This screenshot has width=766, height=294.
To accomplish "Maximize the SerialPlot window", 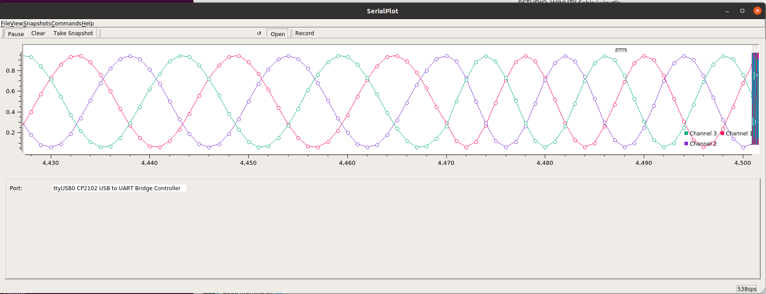I will [742, 11].
